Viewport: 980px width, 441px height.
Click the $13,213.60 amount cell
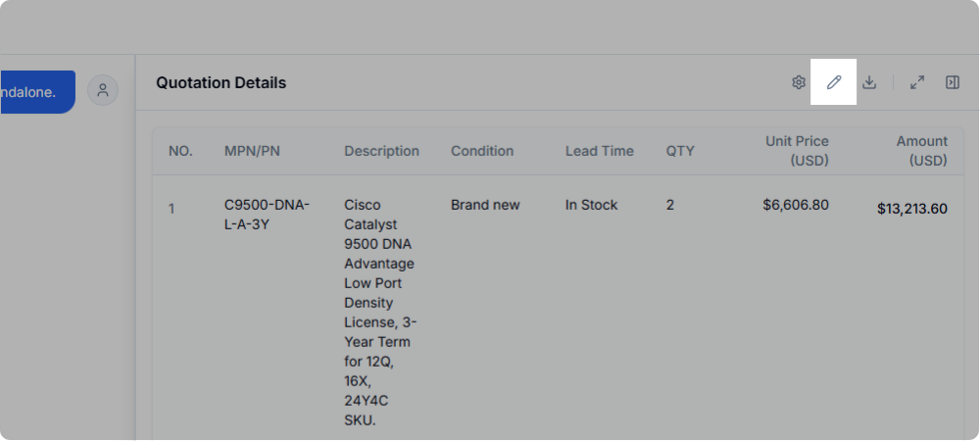tap(911, 209)
